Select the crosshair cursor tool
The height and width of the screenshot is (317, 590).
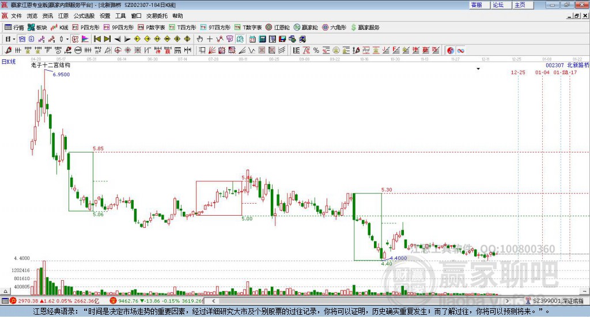coord(210,39)
